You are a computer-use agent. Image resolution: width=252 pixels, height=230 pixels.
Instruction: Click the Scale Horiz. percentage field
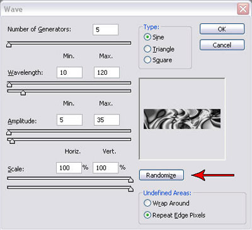point(69,168)
